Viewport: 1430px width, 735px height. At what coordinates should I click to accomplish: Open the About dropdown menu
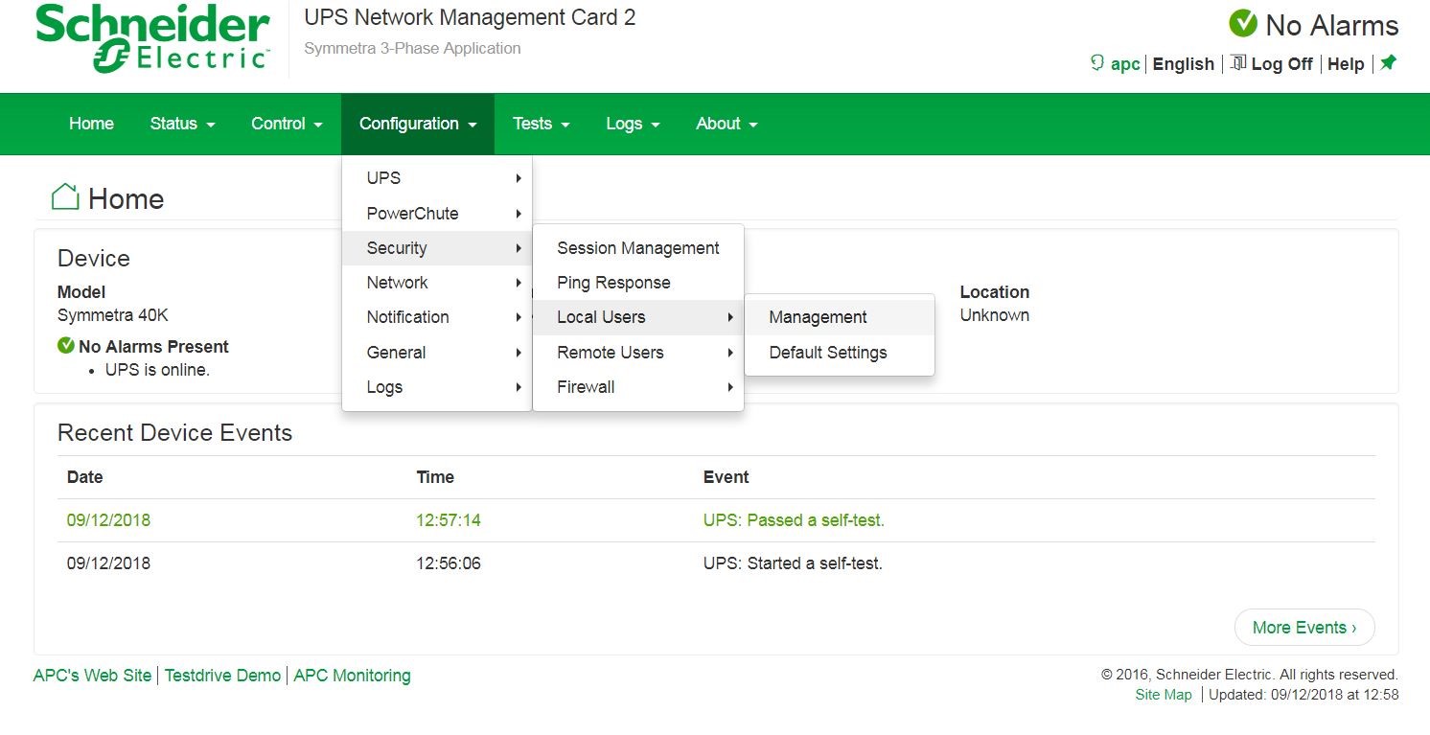click(x=727, y=124)
